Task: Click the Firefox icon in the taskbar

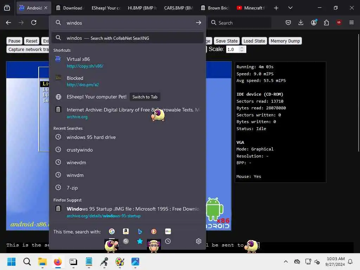Action: [58, 262]
